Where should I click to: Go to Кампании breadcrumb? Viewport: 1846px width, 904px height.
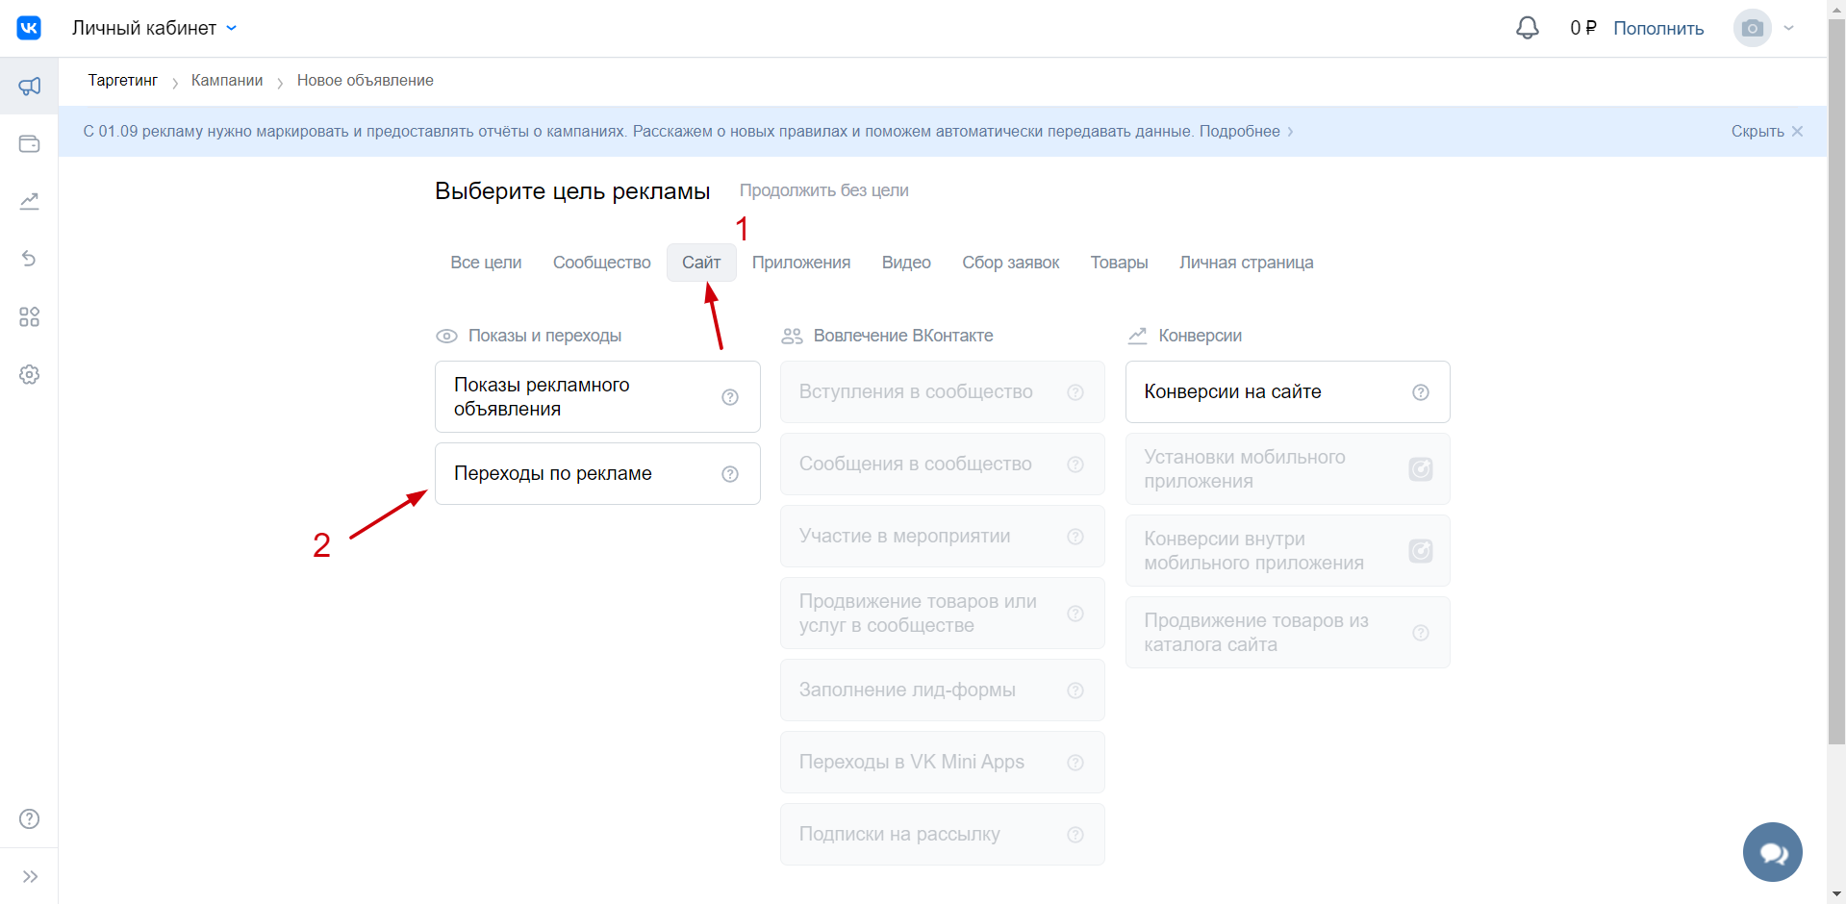227,81
